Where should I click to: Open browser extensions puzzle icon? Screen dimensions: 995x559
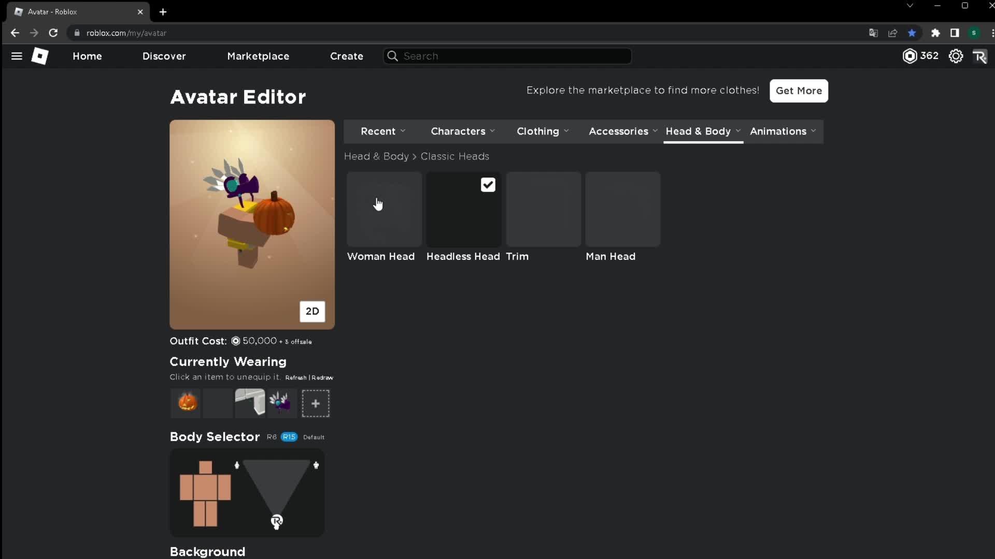935,33
